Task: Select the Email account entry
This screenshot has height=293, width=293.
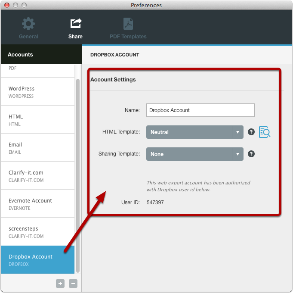Action: point(37,148)
